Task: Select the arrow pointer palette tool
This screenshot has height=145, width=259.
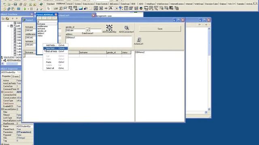Action: point(48,8)
